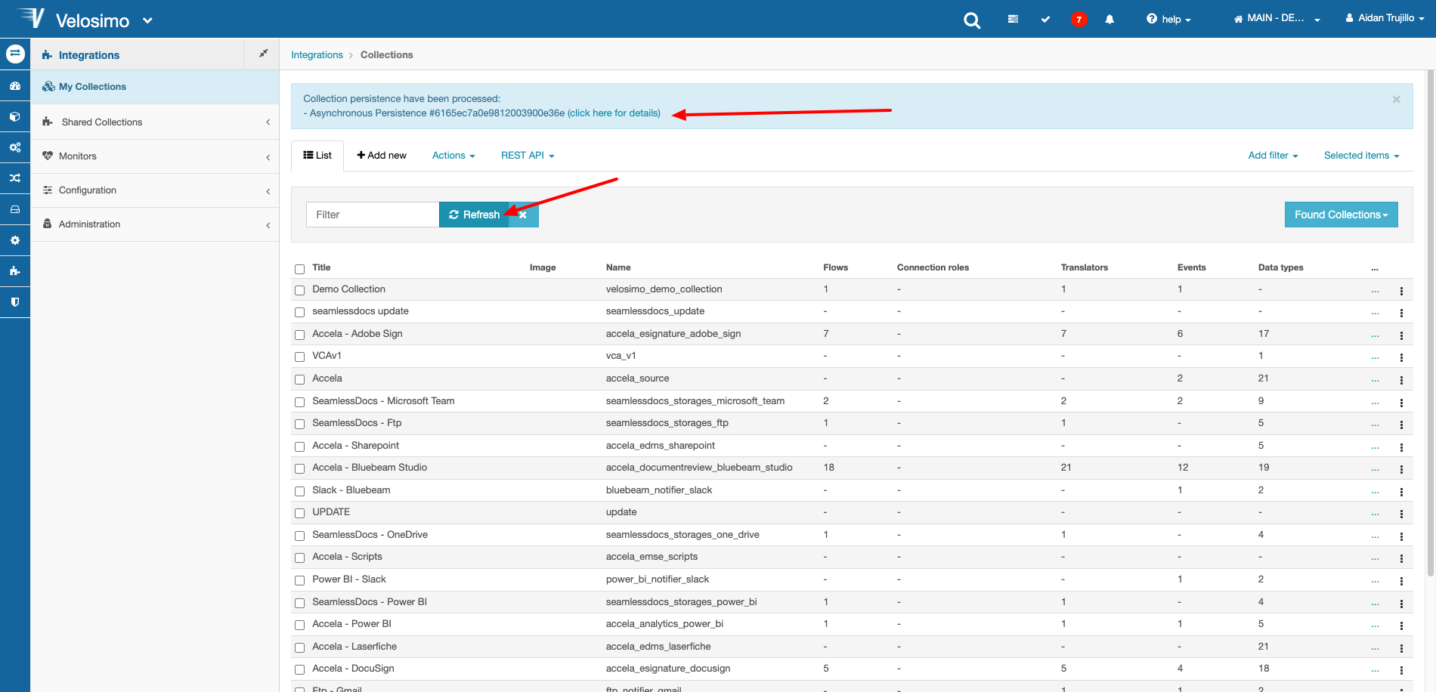The width and height of the screenshot is (1436, 692).
Task: Open the red notification badge showing 7
Action: pyautogui.click(x=1079, y=20)
